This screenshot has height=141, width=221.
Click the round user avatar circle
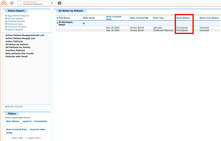tap(20, 3)
